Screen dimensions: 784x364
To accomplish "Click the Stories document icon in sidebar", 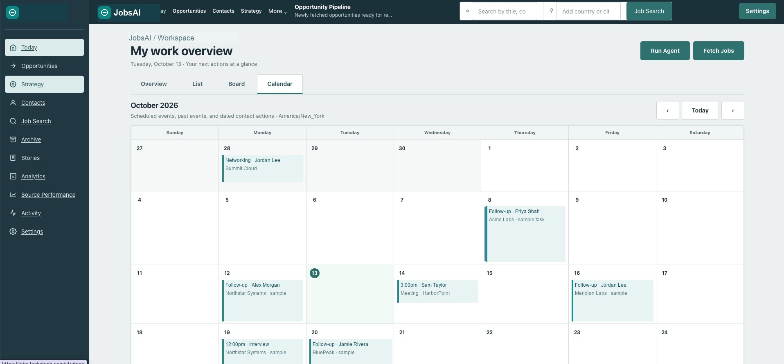I will tap(13, 158).
